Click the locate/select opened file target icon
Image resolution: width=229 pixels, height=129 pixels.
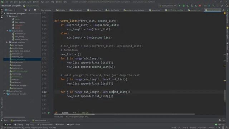coord(25,10)
